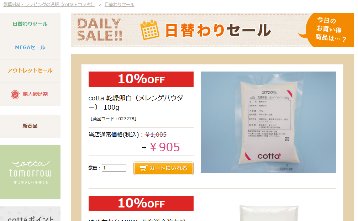
Task: Open the 購入履歴割 sidebar entry
Action: coord(30,94)
